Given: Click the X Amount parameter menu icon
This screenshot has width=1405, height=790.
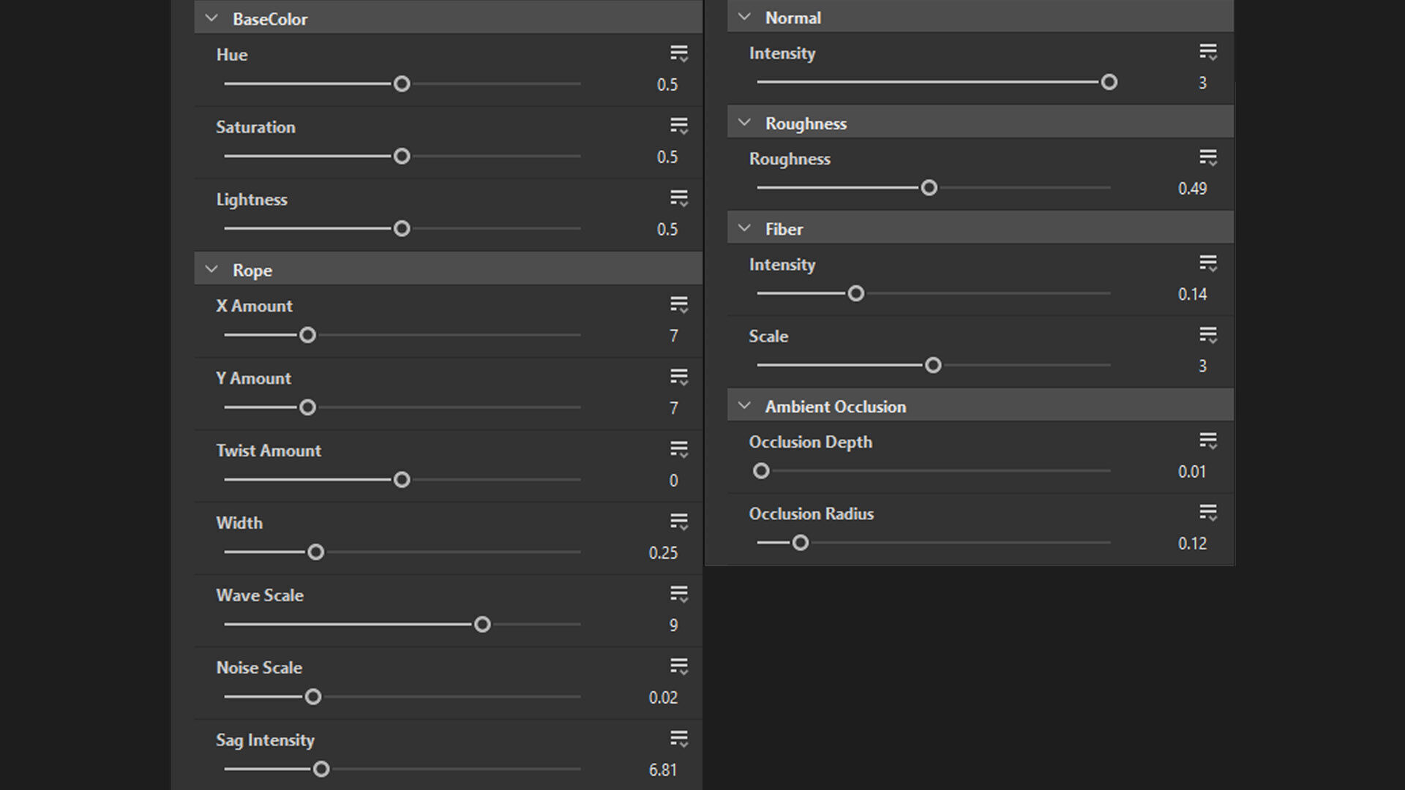Looking at the screenshot, I should pyautogui.click(x=678, y=304).
